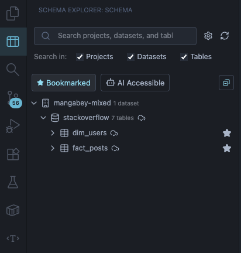Open schema explorer settings gear
241x253 pixels.
click(x=208, y=36)
